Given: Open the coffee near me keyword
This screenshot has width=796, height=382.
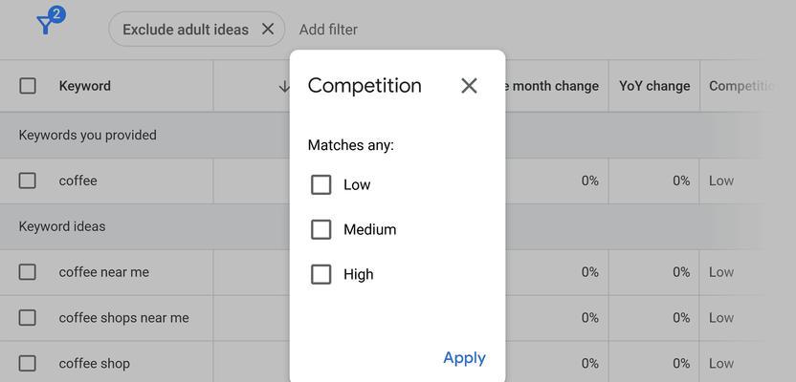Looking at the screenshot, I should [x=104, y=272].
